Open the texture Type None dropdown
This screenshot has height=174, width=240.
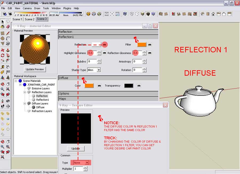click(x=87, y=163)
